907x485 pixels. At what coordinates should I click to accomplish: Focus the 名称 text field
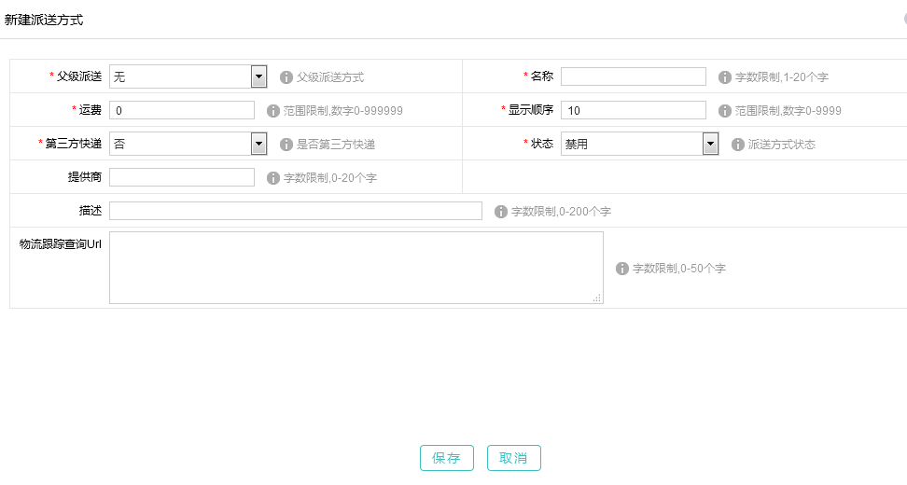(633, 76)
